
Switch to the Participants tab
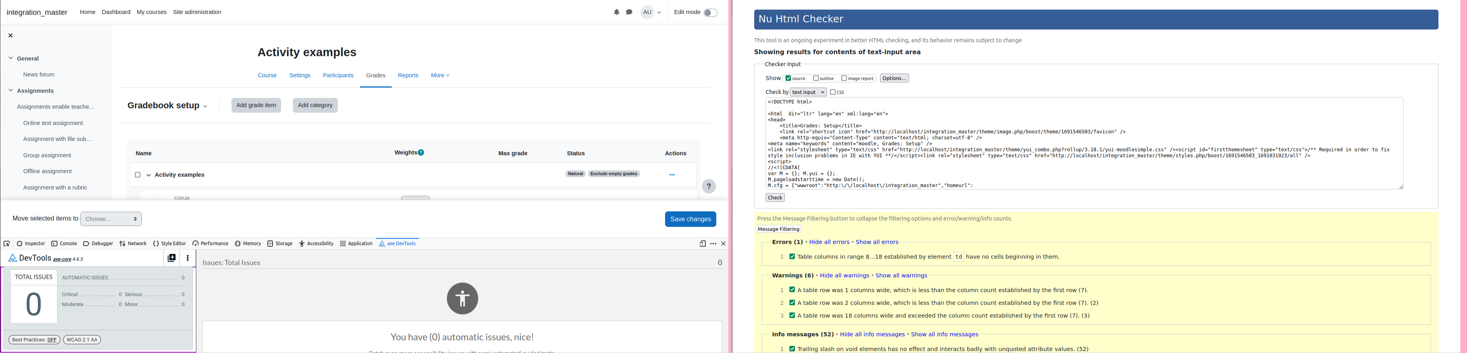point(338,76)
